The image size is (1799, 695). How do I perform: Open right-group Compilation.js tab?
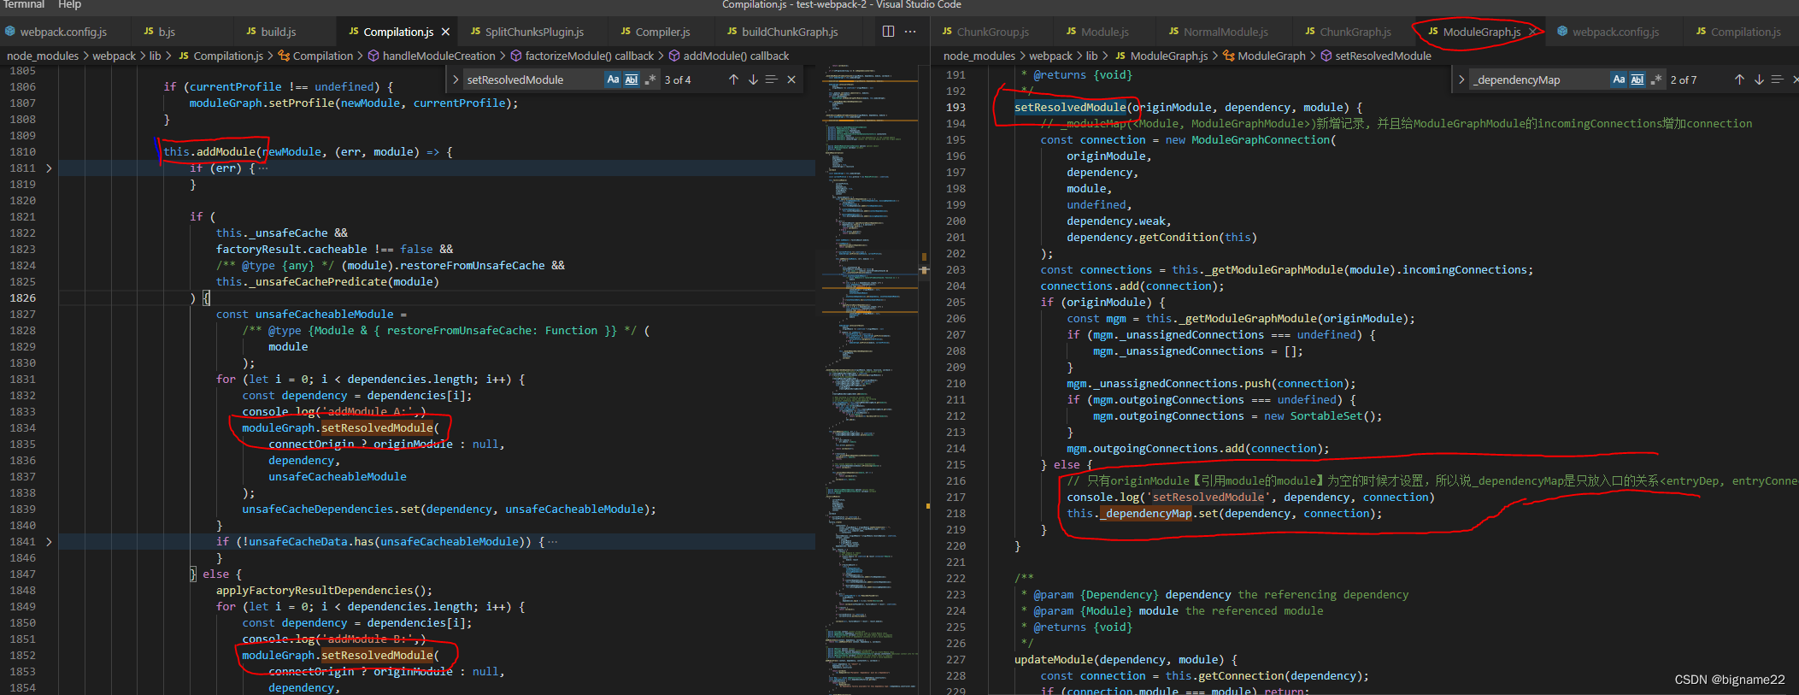(1745, 32)
